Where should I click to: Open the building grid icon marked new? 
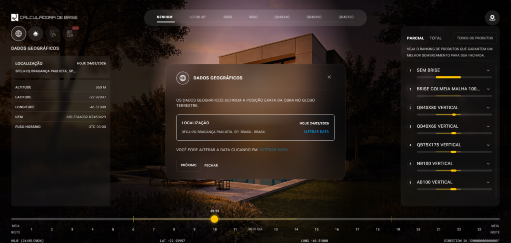(x=70, y=33)
